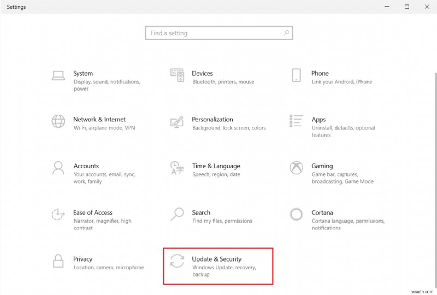This screenshot has width=437, height=295.
Task: Open System settings via laptop icon
Action: [58, 75]
